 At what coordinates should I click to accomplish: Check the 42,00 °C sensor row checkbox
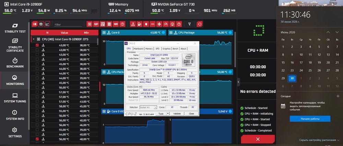coord(37,59)
